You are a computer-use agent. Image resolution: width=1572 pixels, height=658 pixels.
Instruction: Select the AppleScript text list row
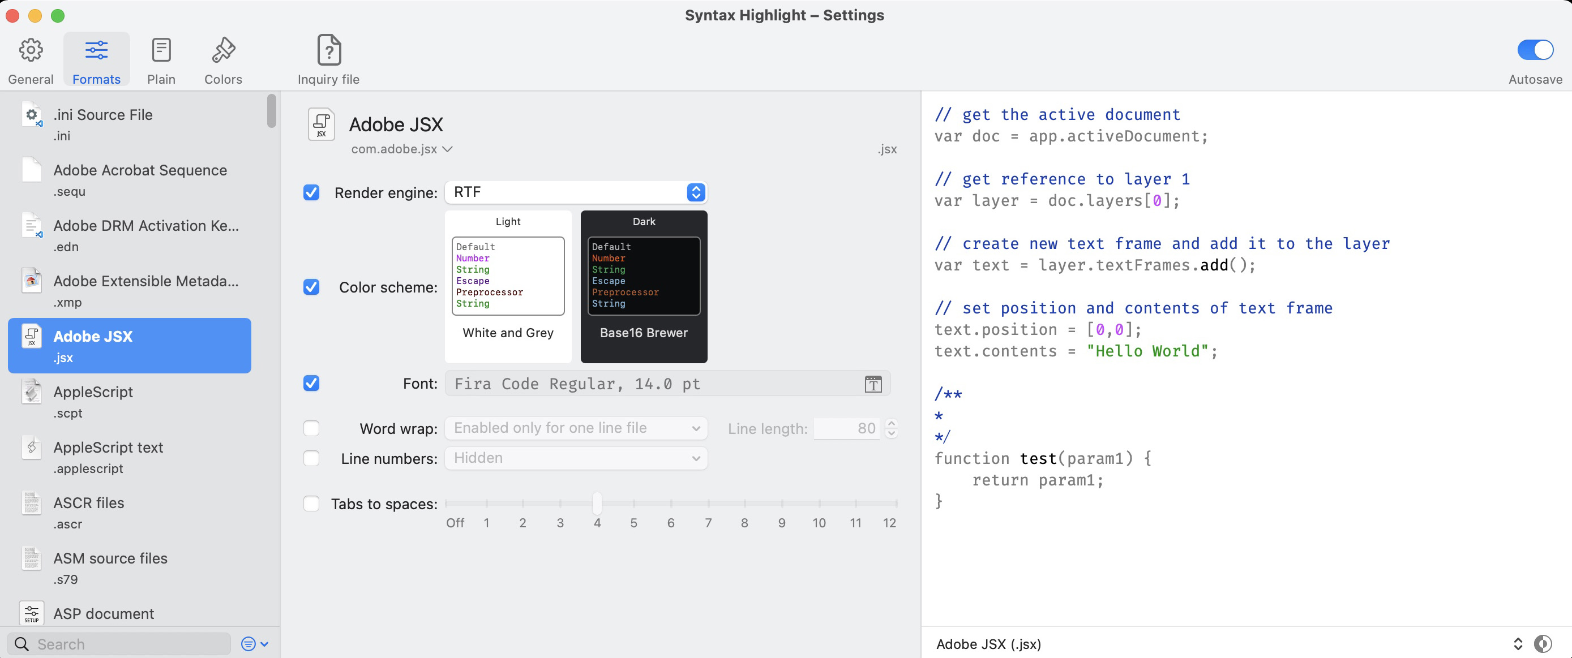(130, 457)
